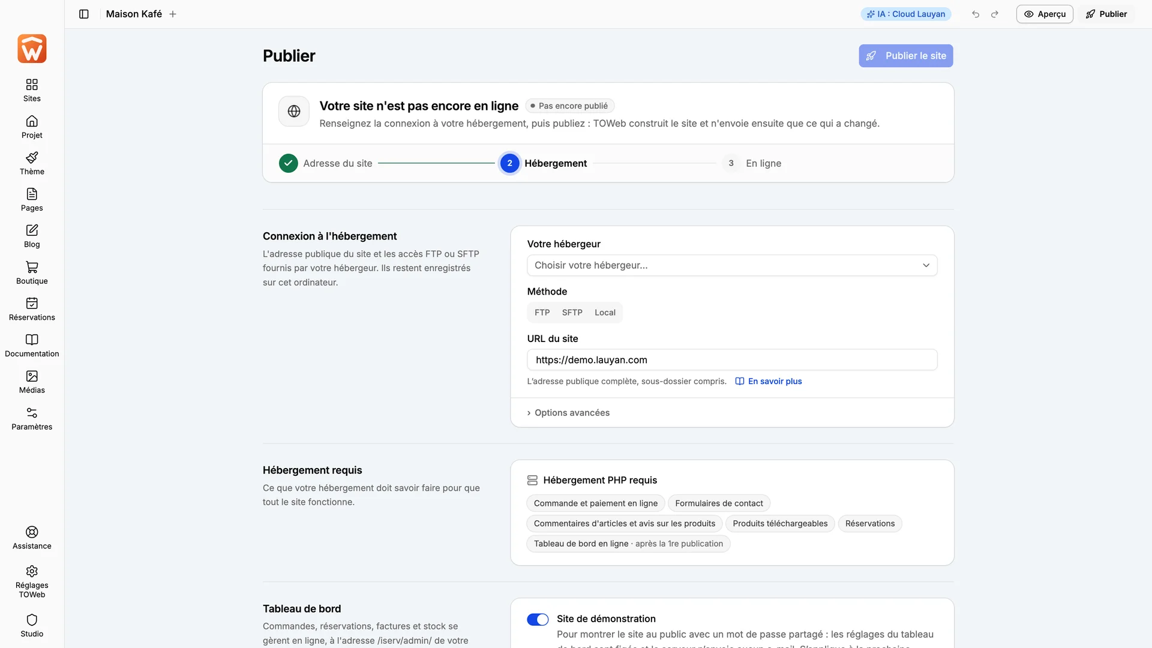Toggle the sidebar panel icon

coord(84,14)
